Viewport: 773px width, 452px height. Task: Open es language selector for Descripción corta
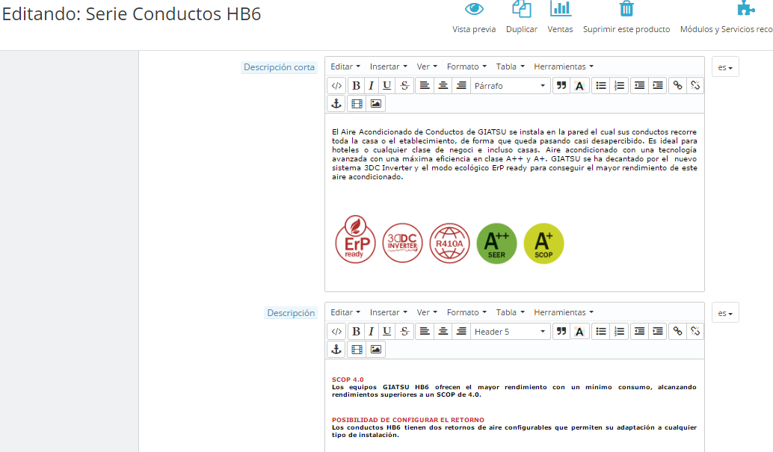[725, 67]
